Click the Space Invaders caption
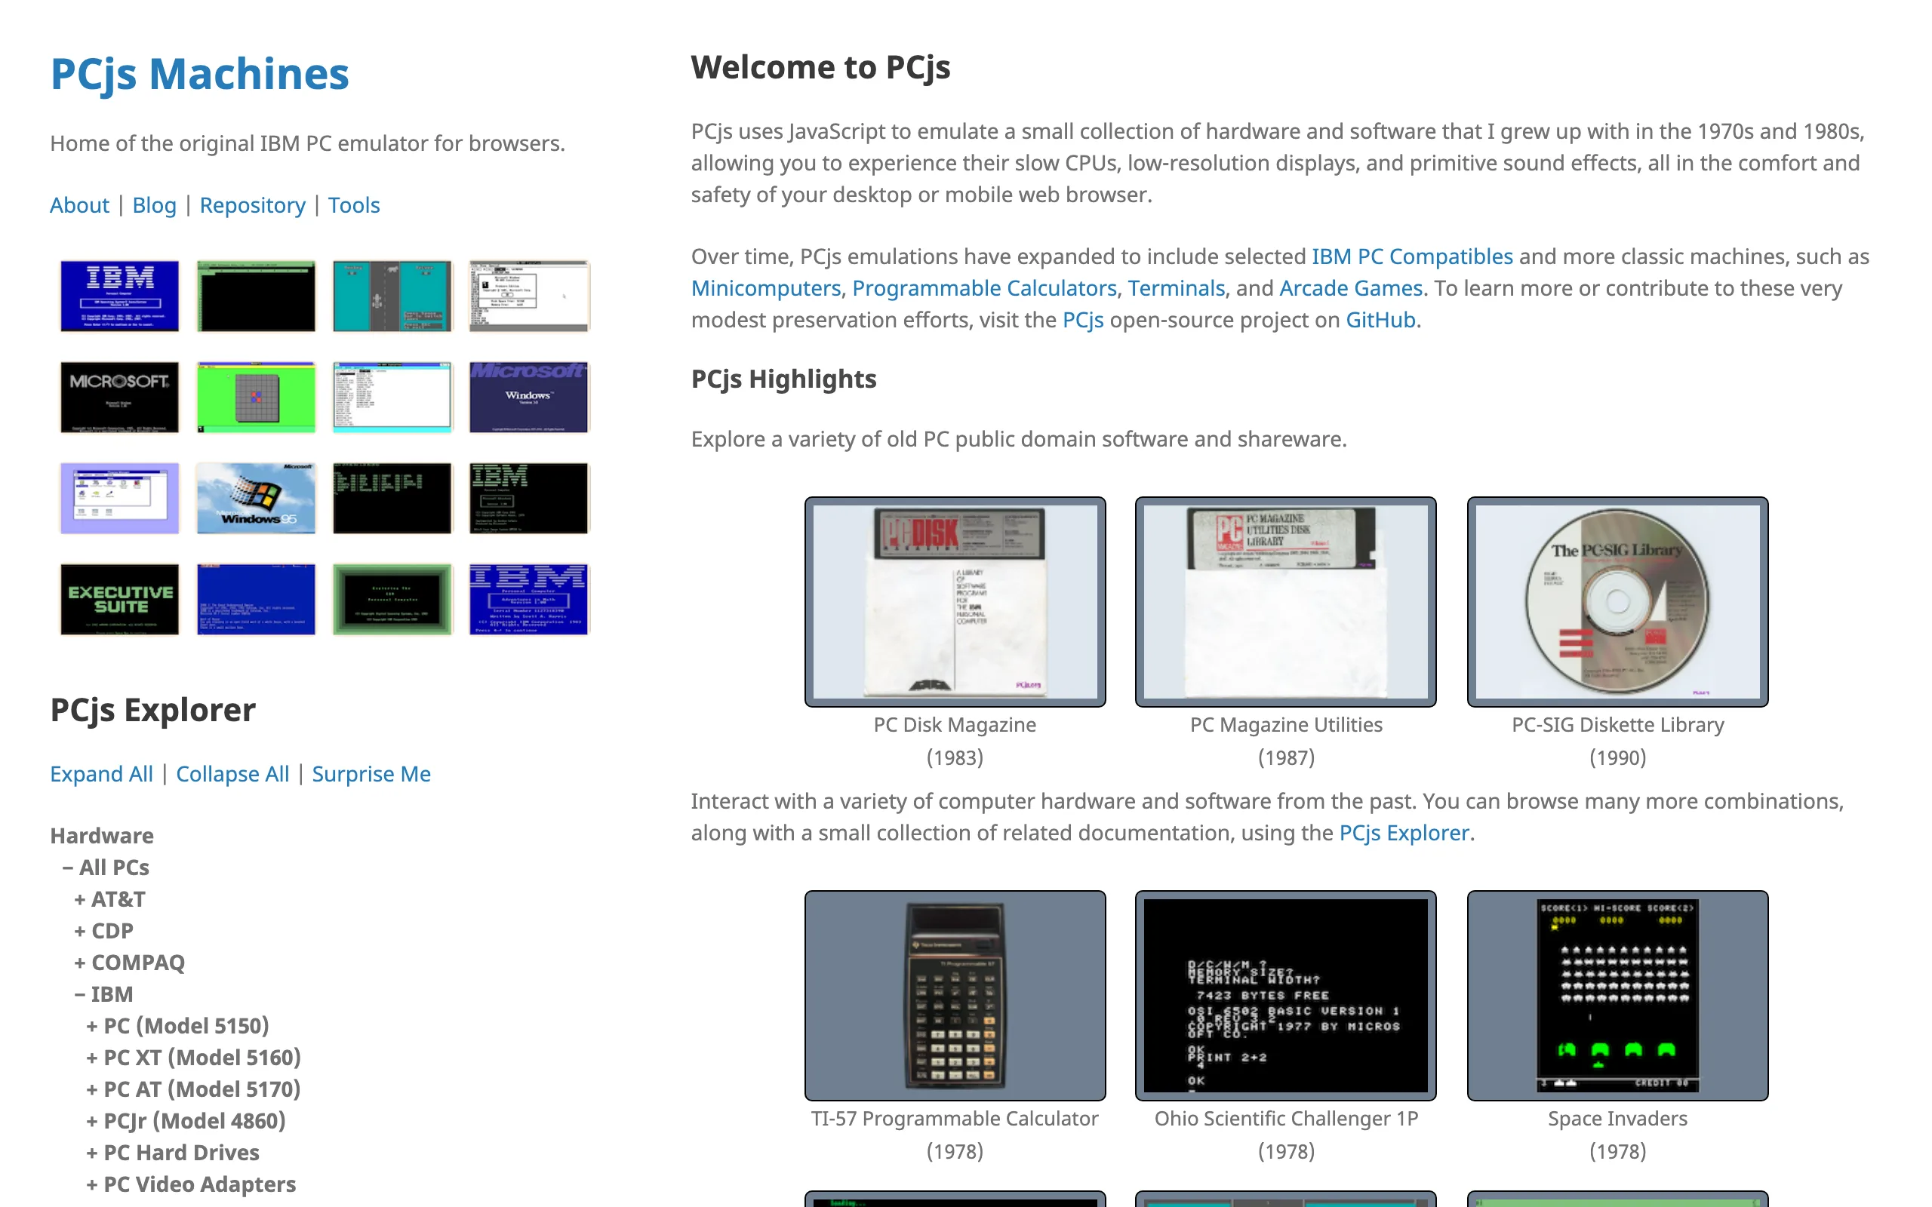The height and width of the screenshot is (1207, 1932). (x=1617, y=1119)
